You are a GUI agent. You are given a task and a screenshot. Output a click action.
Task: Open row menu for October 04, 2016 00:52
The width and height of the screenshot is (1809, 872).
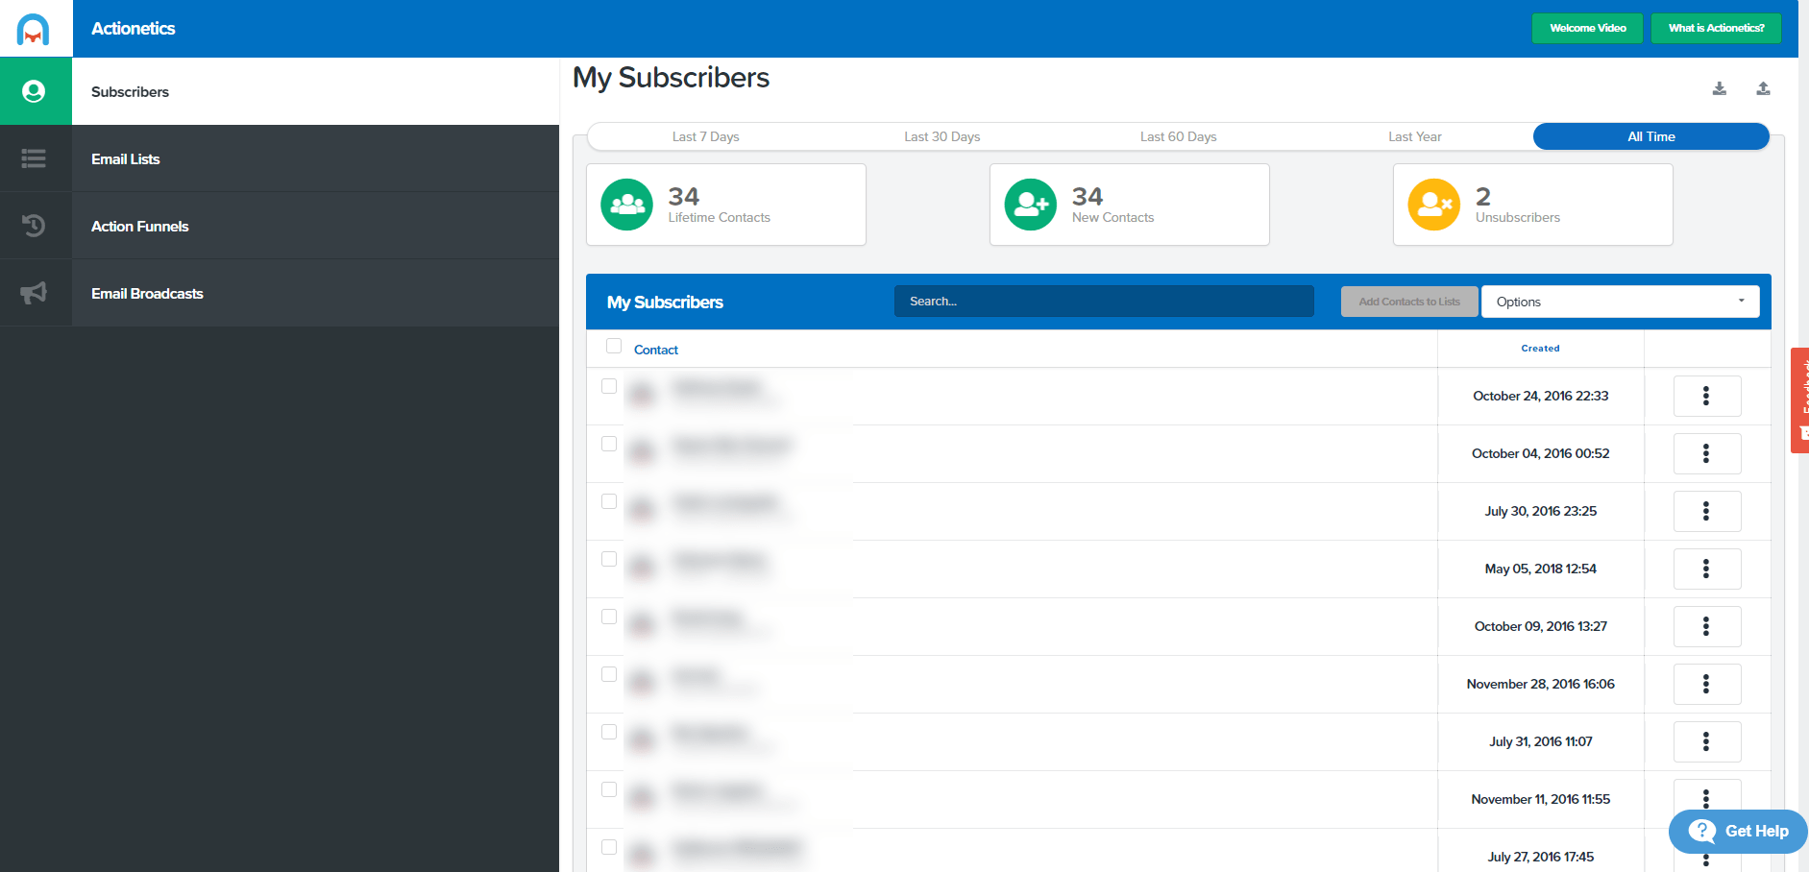1707,453
